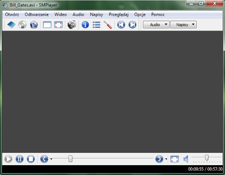Open the Opcje menu
Image resolution: width=225 pixels, height=175 pixels.
pyautogui.click(x=140, y=14)
